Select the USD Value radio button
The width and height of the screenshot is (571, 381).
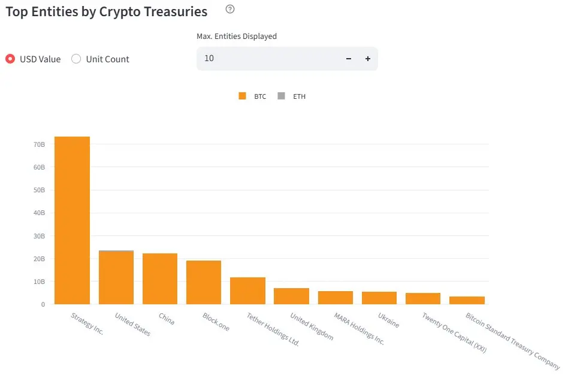point(10,59)
